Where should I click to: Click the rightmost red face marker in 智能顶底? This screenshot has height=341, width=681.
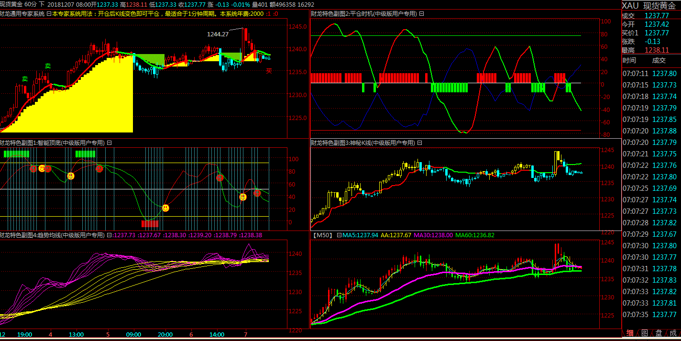[257, 193]
